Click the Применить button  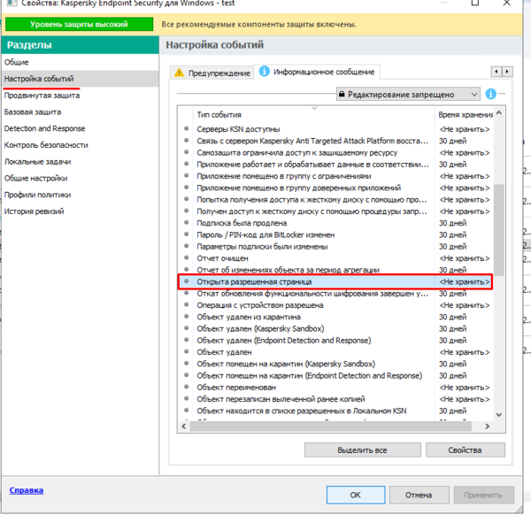483,495
